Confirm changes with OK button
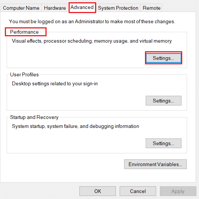The image size is (199, 199). (98, 191)
